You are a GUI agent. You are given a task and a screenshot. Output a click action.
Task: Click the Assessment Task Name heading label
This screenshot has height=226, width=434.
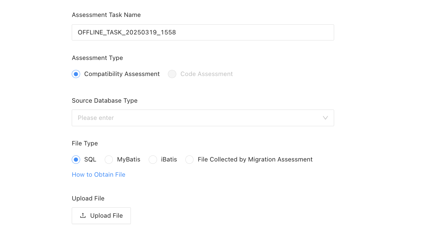[106, 15]
